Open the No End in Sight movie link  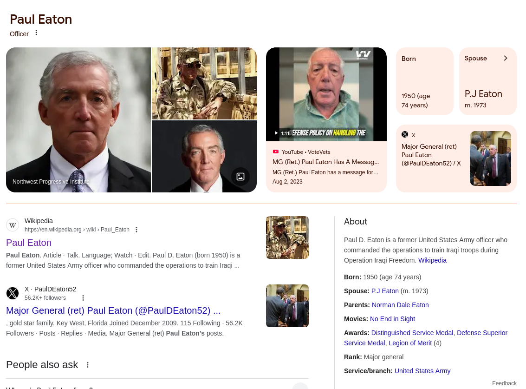(392, 319)
